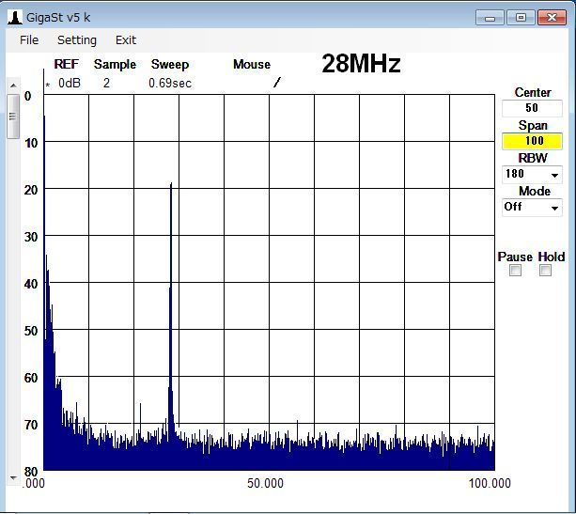Open the Setting menu
The height and width of the screenshot is (514, 576).
77,40
